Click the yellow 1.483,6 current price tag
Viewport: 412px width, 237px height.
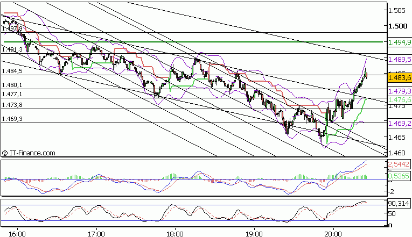pos(399,77)
